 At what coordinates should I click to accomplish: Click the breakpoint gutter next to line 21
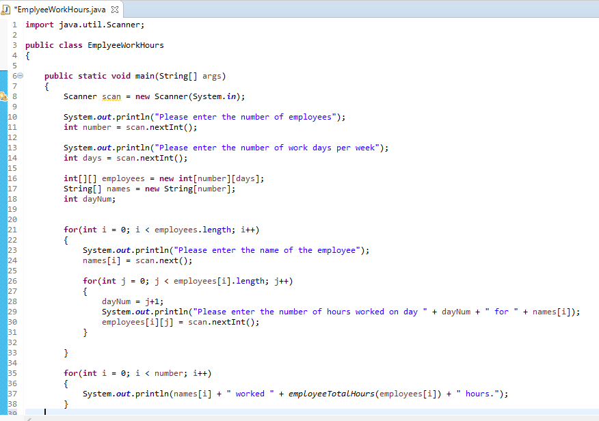(5, 229)
